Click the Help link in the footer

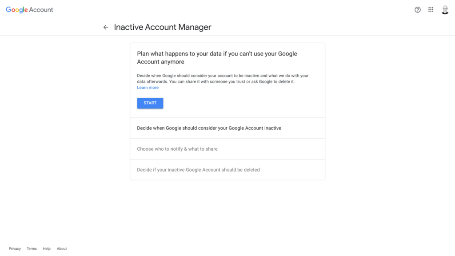tap(46, 248)
